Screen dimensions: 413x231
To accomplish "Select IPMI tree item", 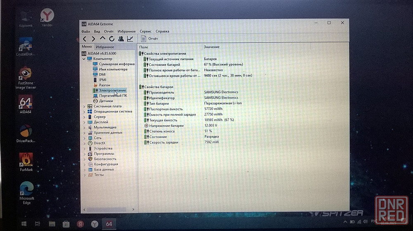I will [100, 80].
